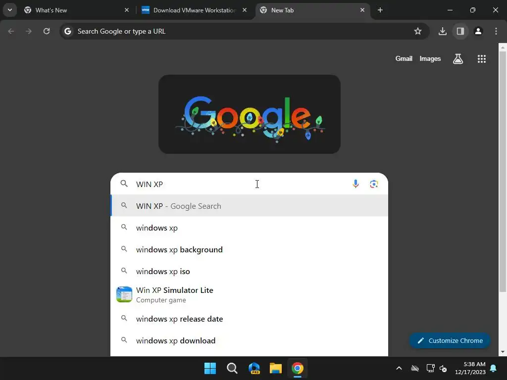This screenshot has width=507, height=380.
Task: Click the muted volume tray icon
Action: [443, 368]
